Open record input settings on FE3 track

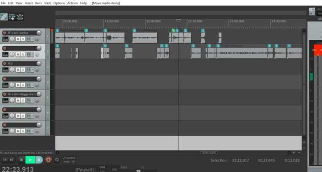5,70
